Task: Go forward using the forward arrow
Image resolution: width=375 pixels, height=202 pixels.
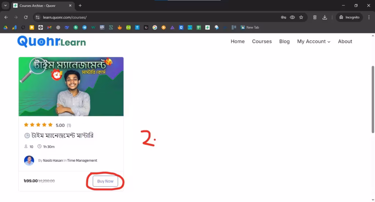Action: [16, 17]
